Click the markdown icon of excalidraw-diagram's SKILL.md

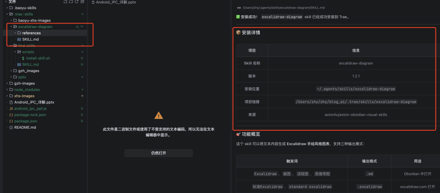point(19,39)
